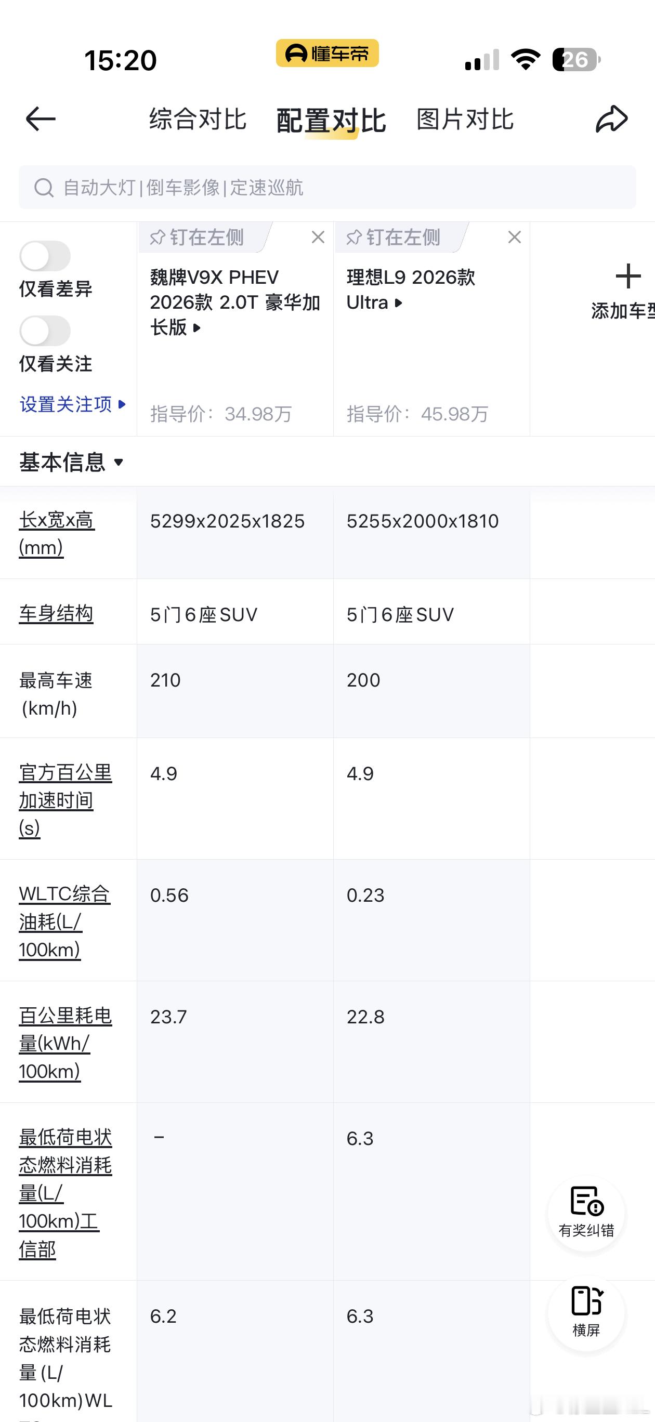Viewport: 655px width, 1422px height.
Task: Remove 理想L9 from comparison
Action: [514, 237]
